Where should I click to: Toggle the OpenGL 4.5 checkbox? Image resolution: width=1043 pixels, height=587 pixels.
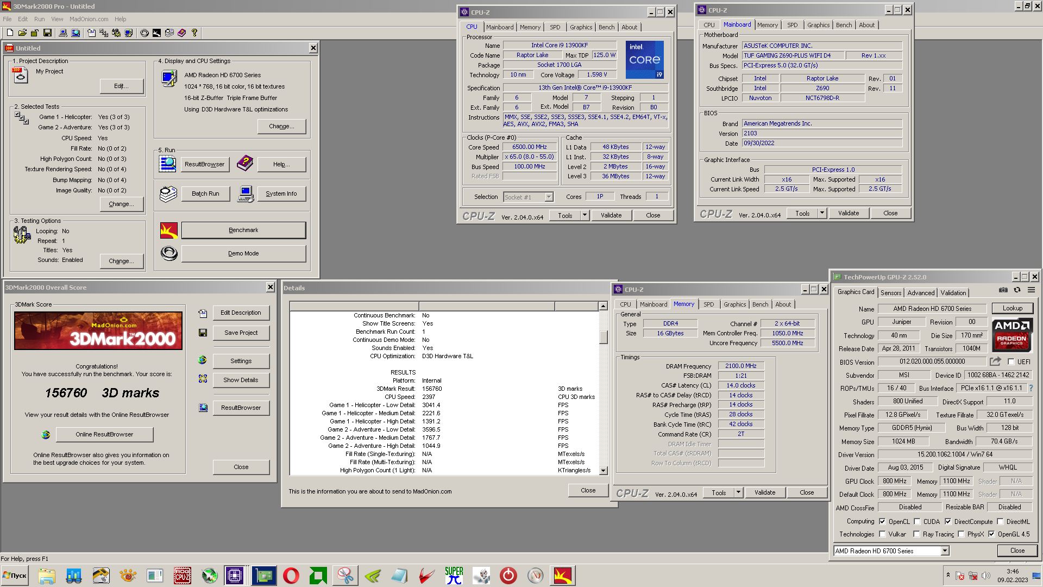click(991, 534)
